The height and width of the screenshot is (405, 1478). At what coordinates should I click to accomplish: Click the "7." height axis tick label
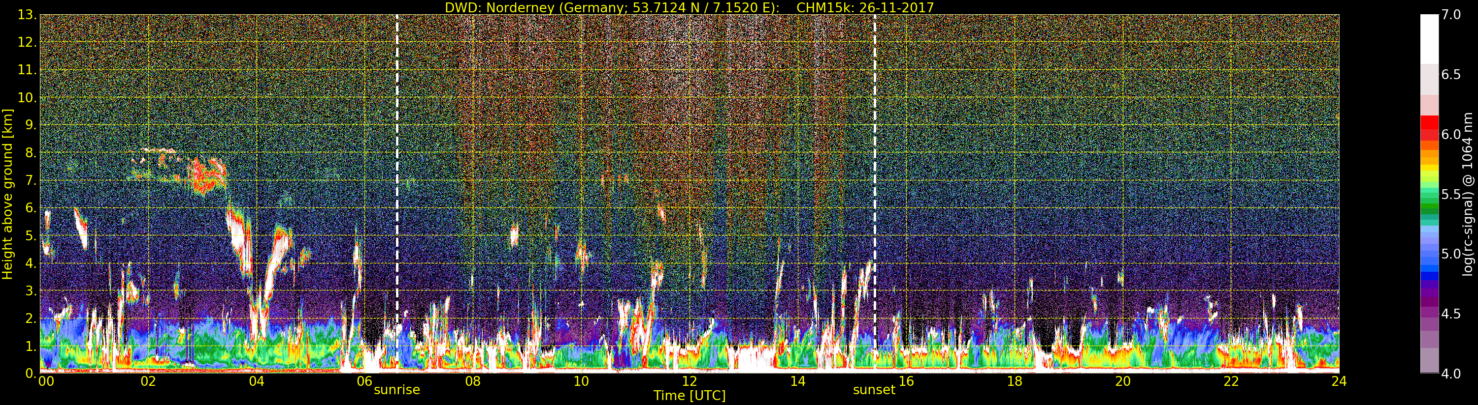point(31,180)
